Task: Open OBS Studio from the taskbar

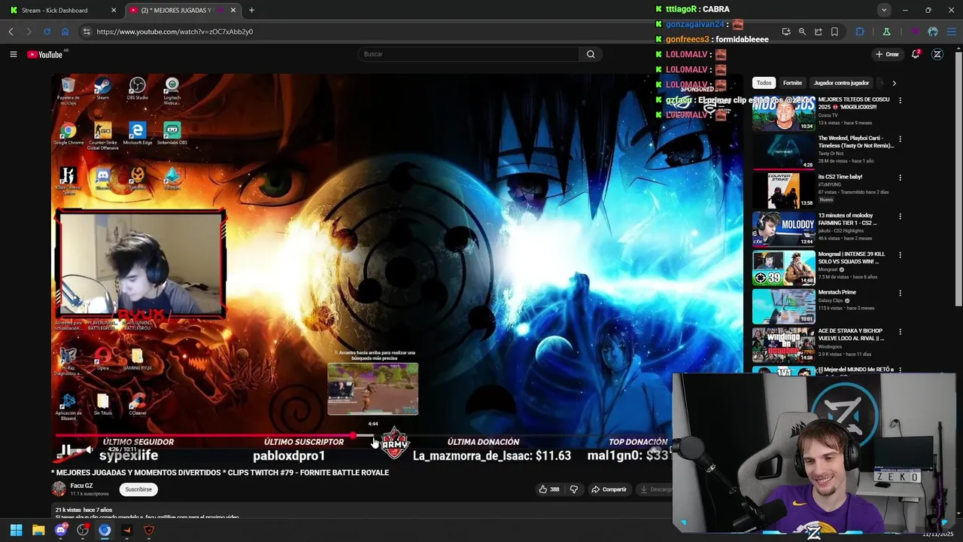Action: click(x=83, y=530)
